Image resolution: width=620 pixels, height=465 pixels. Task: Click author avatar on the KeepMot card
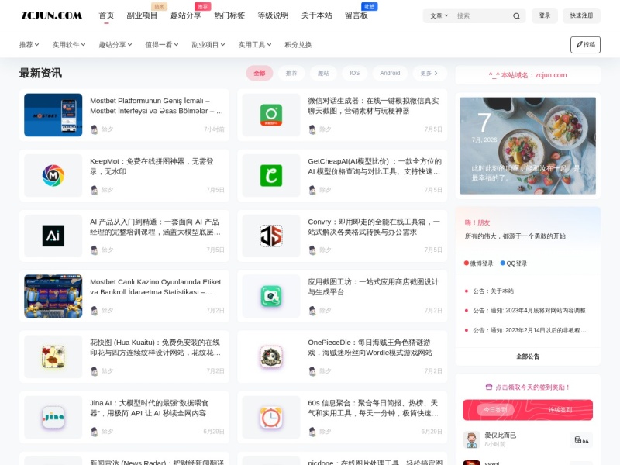coord(95,190)
